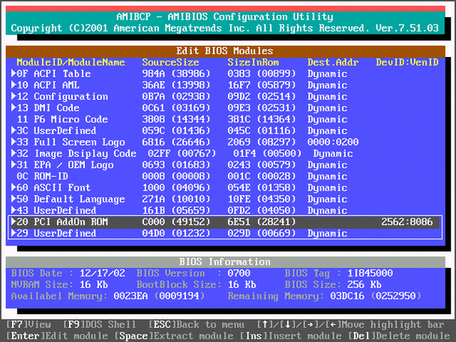
Task: Expand the triangle marker beside 10 ACPI AML
Action: tap(13, 85)
